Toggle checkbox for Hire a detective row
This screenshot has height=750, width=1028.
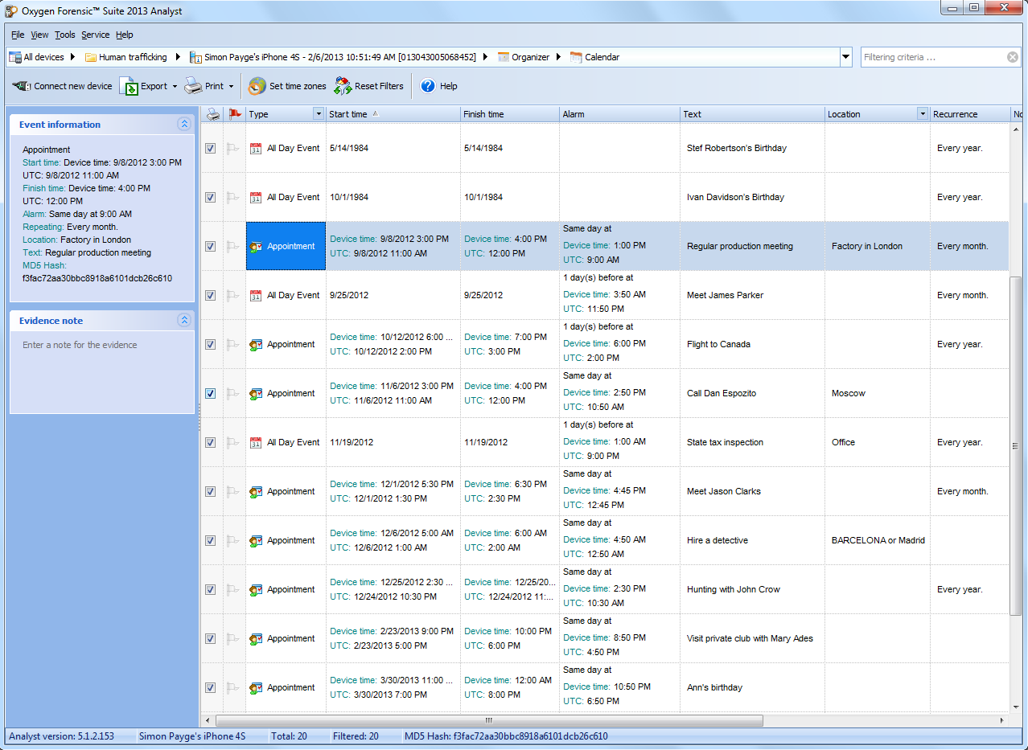click(211, 541)
